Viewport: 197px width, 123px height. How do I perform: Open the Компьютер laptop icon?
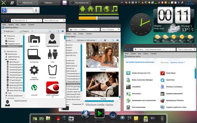pyautogui.click(x=34, y=54)
